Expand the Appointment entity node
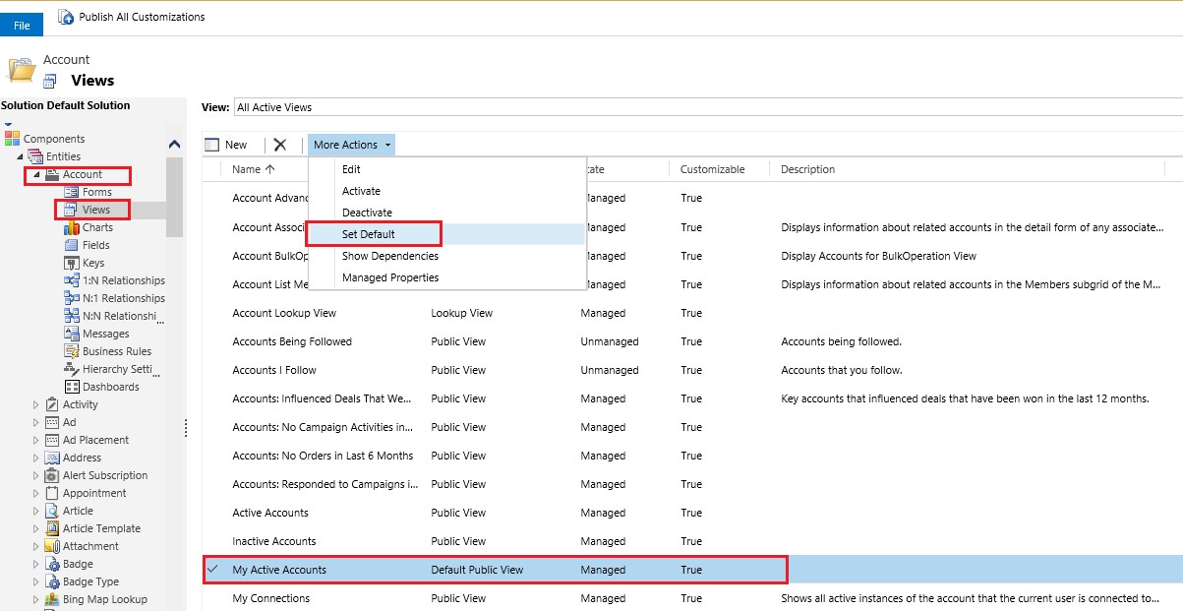The height and width of the screenshot is (611, 1183). click(36, 493)
